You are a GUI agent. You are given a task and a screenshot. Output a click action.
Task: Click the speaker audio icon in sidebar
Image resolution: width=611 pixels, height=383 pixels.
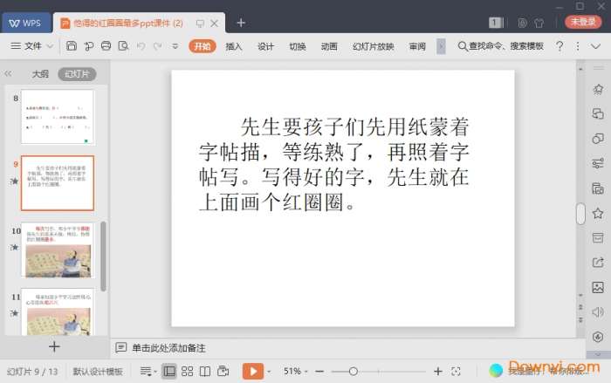tap(598, 312)
